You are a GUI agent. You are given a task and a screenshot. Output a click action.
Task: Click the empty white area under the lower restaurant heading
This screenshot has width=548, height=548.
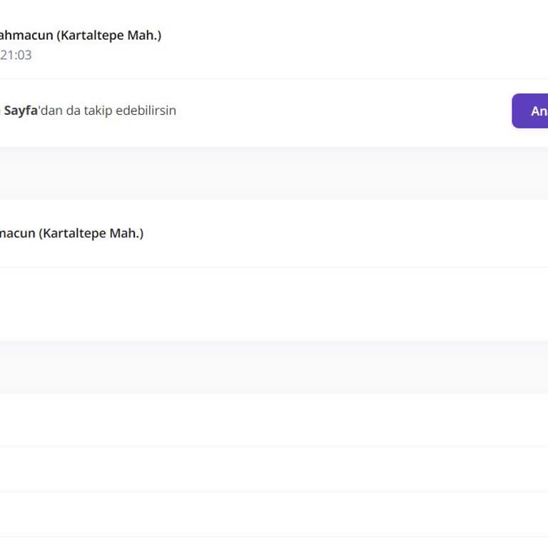click(274, 303)
